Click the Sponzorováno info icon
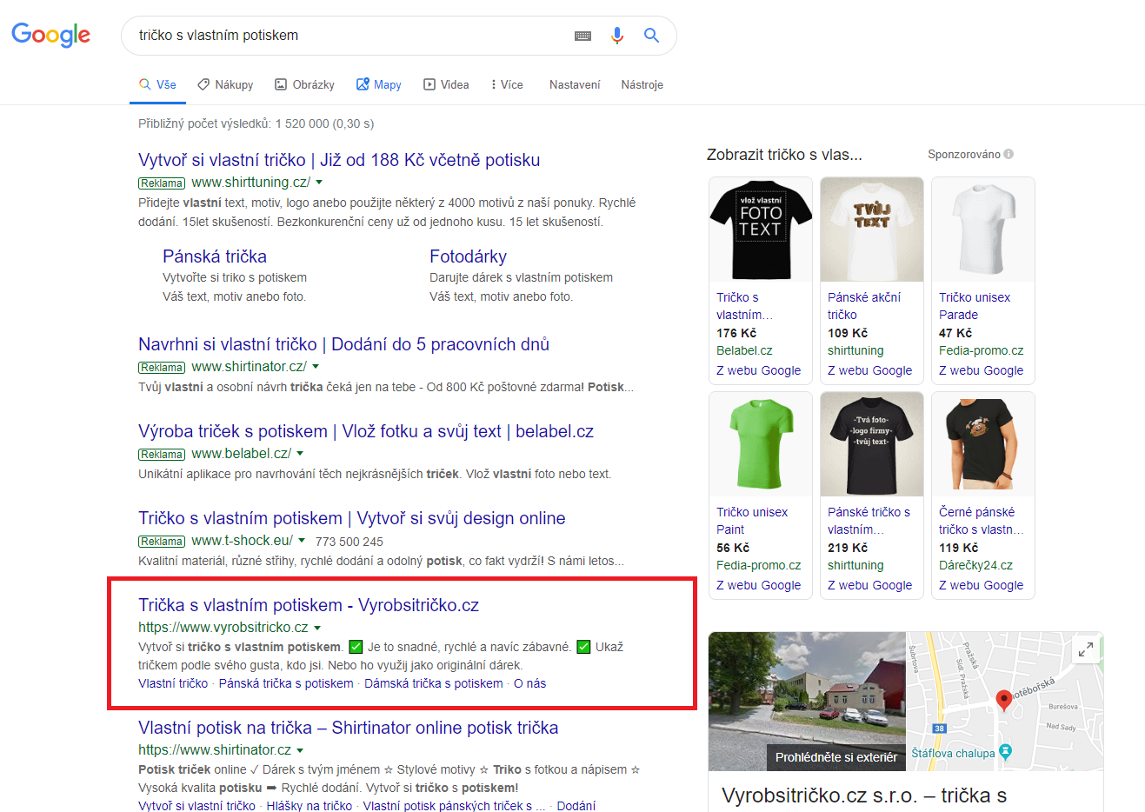The width and height of the screenshot is (1145, 812). (x=1009, y=154)
